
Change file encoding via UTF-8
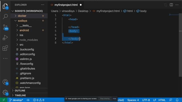pyautogui.click(x=146, y=100)
